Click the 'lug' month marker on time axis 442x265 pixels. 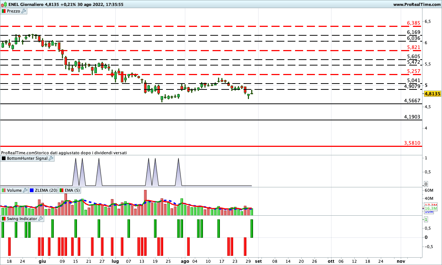coord(115,261)
